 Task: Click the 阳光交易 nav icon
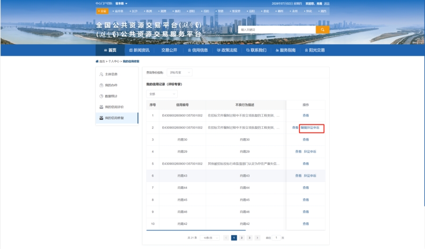[306, 50]
